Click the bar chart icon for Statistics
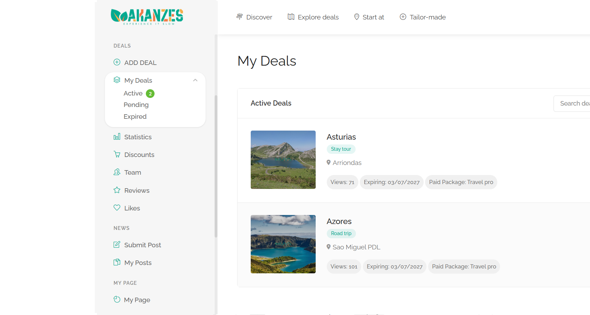 [117, 136]
